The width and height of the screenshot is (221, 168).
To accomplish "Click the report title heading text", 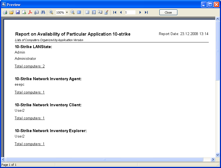I will pos(73,34).
